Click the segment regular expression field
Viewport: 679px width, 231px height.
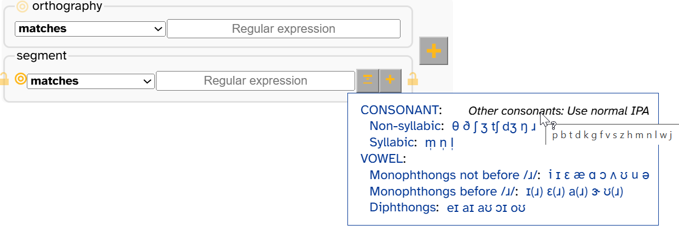coord(256,81)
